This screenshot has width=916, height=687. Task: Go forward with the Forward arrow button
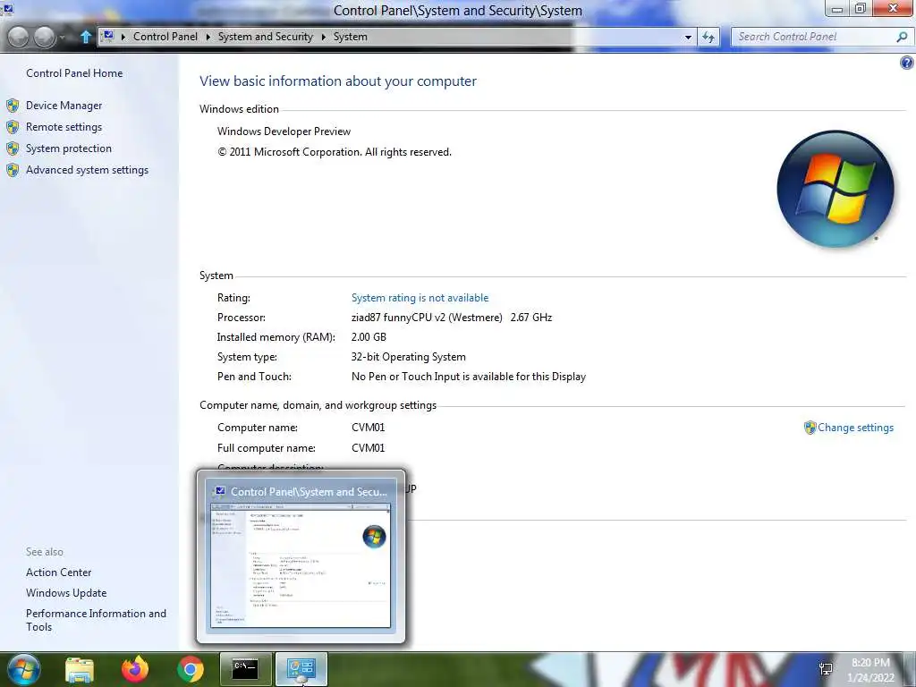(x=45, y=37)
